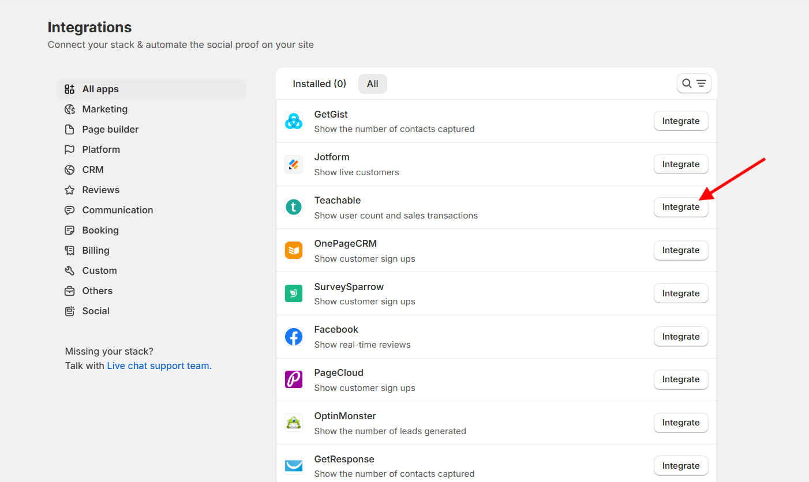Integrate the GetResponse app
This screenshot has width=809, height=482.
pos(681,466)
